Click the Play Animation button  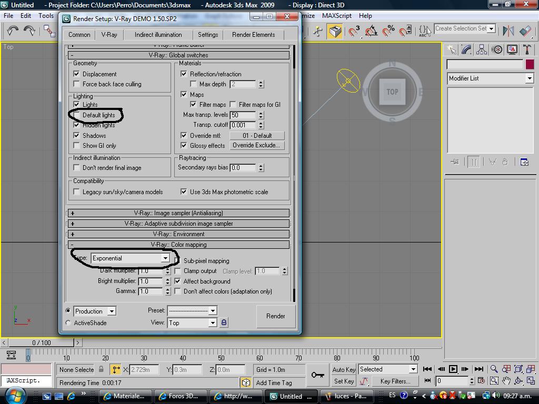[x=453, y=369]
